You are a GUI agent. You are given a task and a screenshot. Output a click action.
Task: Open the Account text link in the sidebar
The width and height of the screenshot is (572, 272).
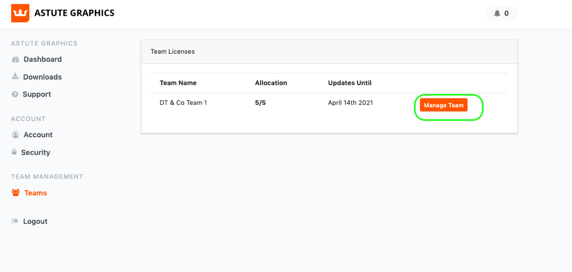38,135
